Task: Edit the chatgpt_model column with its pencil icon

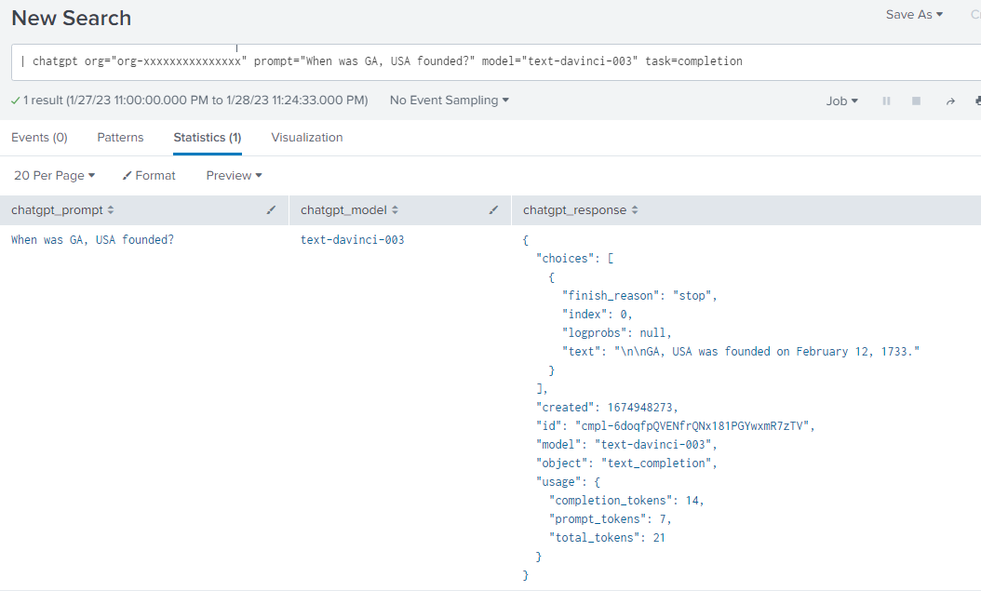Action: click(494, 209)
